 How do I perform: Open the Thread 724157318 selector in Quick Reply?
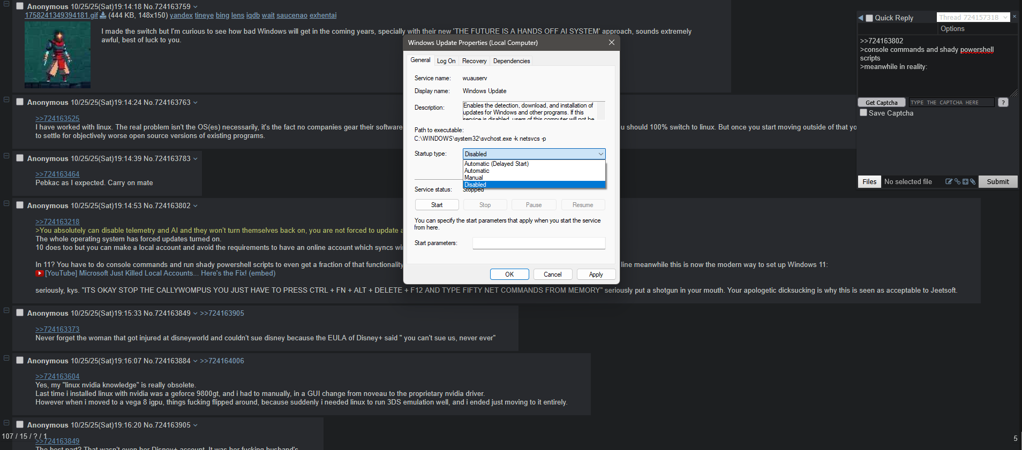pos(973,17)
